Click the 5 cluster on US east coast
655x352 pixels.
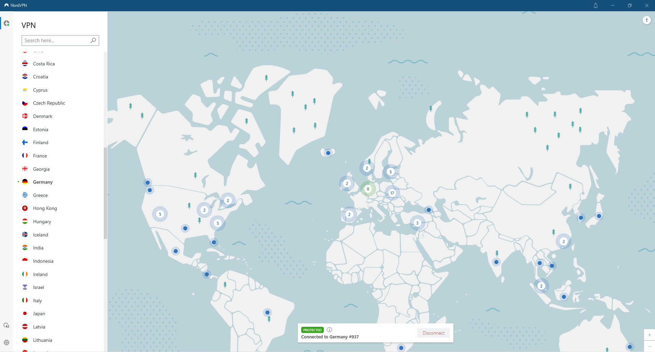[x=218, y=223]
